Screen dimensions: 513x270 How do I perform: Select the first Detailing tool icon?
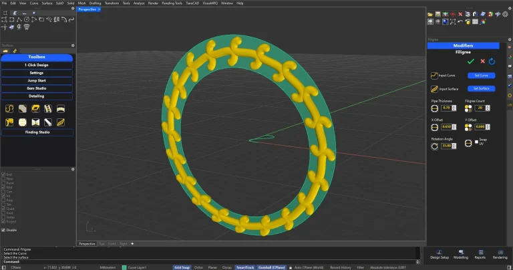(x=9, y=108)
